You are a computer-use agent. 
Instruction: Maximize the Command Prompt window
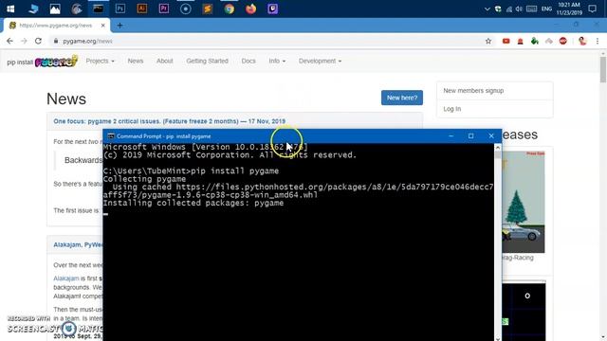(x=470, y=136)
